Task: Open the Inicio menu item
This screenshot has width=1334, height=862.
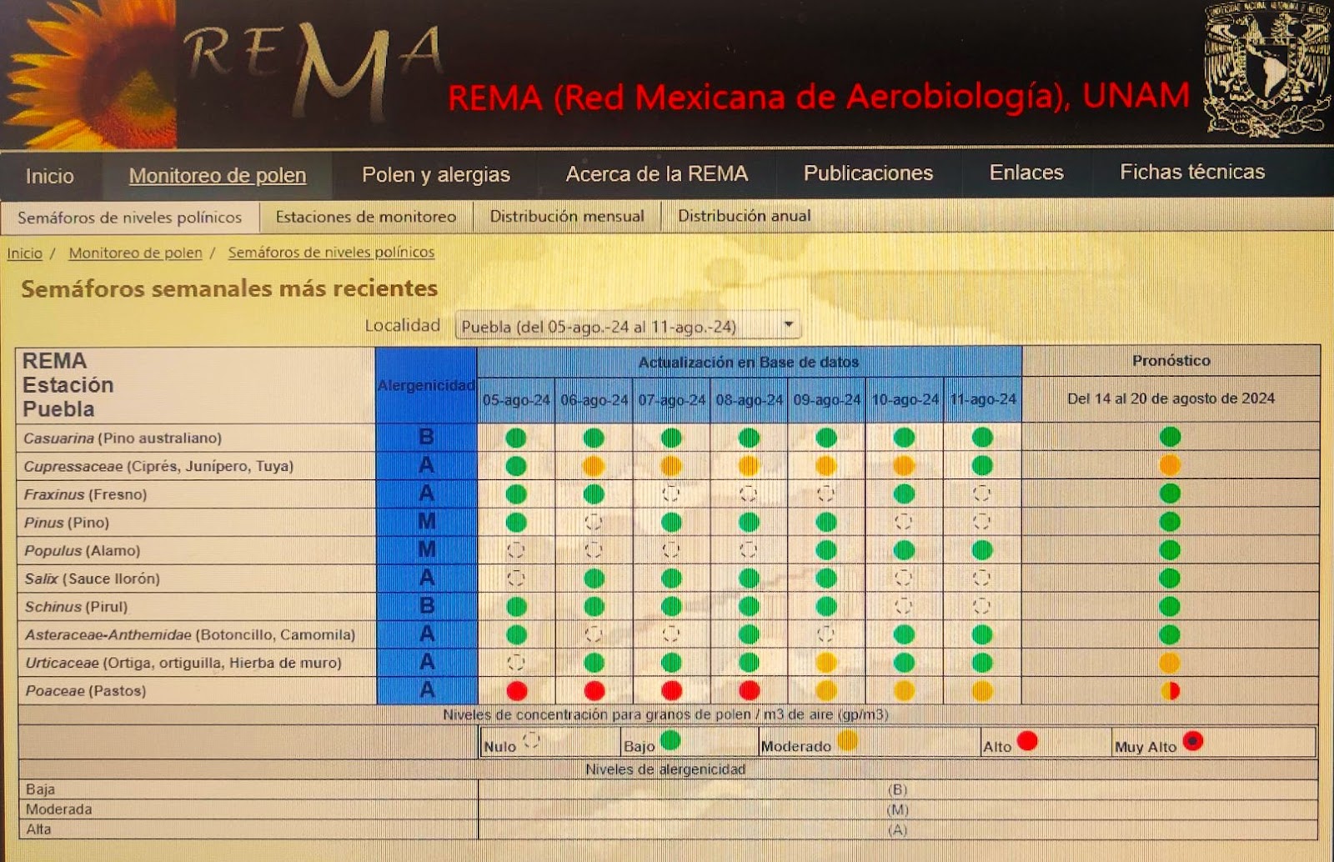Action: tap(49, 176)
